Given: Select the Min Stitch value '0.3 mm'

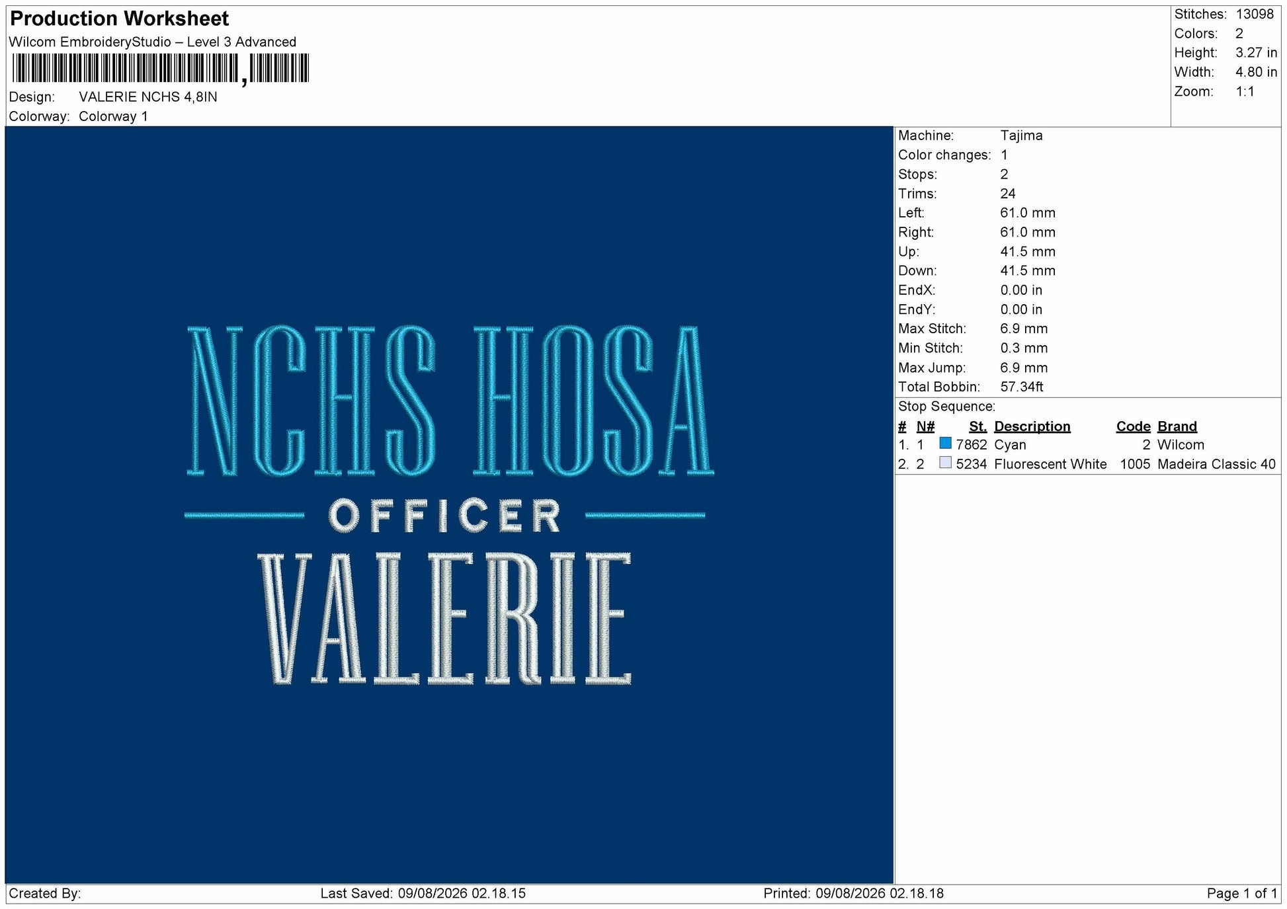Looking at the screenshot, I should 1024,348.
